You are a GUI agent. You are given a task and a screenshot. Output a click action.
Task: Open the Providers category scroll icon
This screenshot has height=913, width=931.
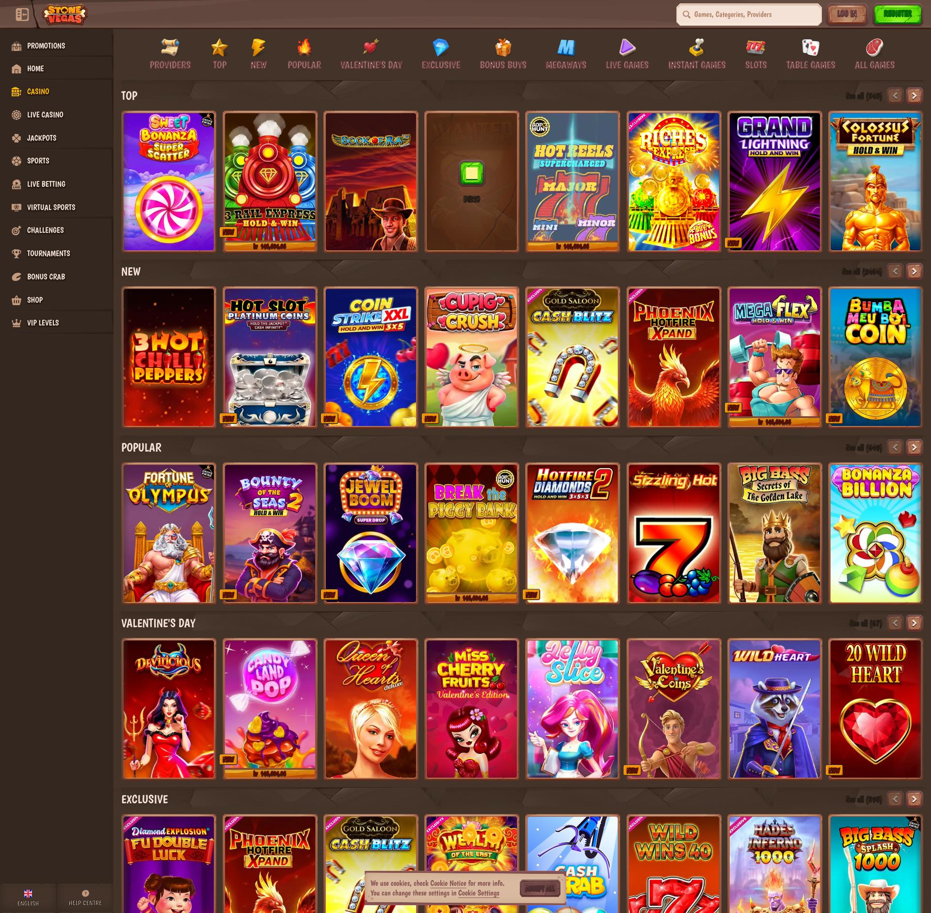click(x=170, y=48)
